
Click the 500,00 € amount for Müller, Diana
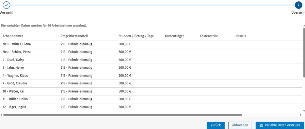[125, 44]
